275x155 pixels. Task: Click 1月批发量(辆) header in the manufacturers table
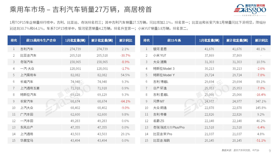(75, 40)
